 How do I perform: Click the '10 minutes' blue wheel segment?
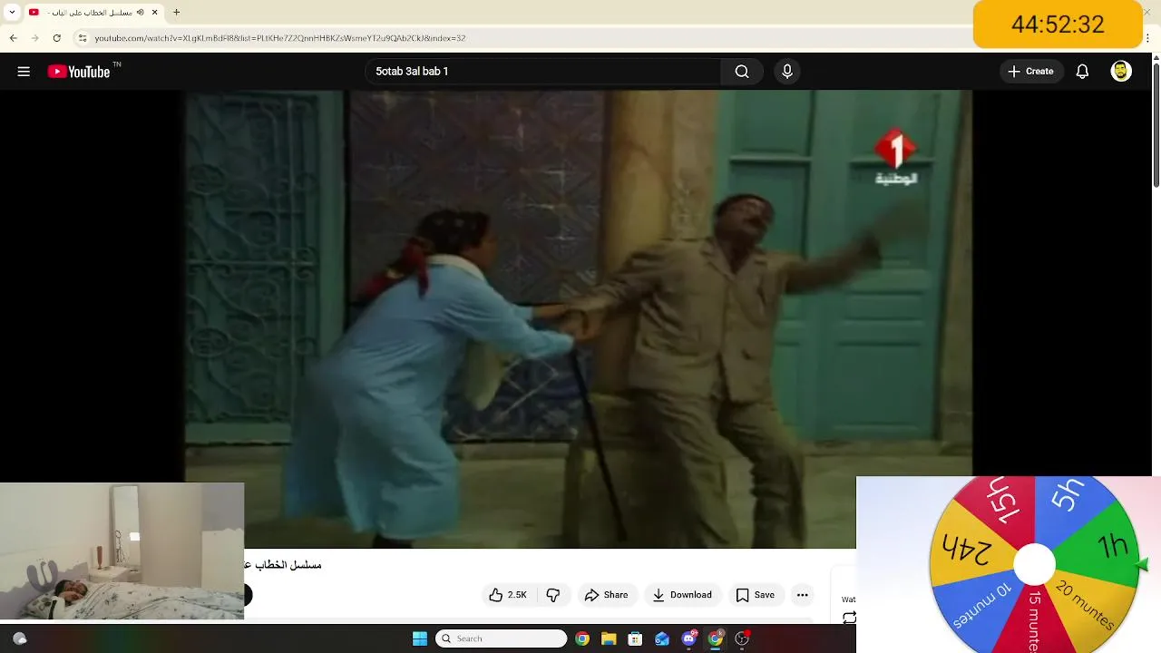981,607
